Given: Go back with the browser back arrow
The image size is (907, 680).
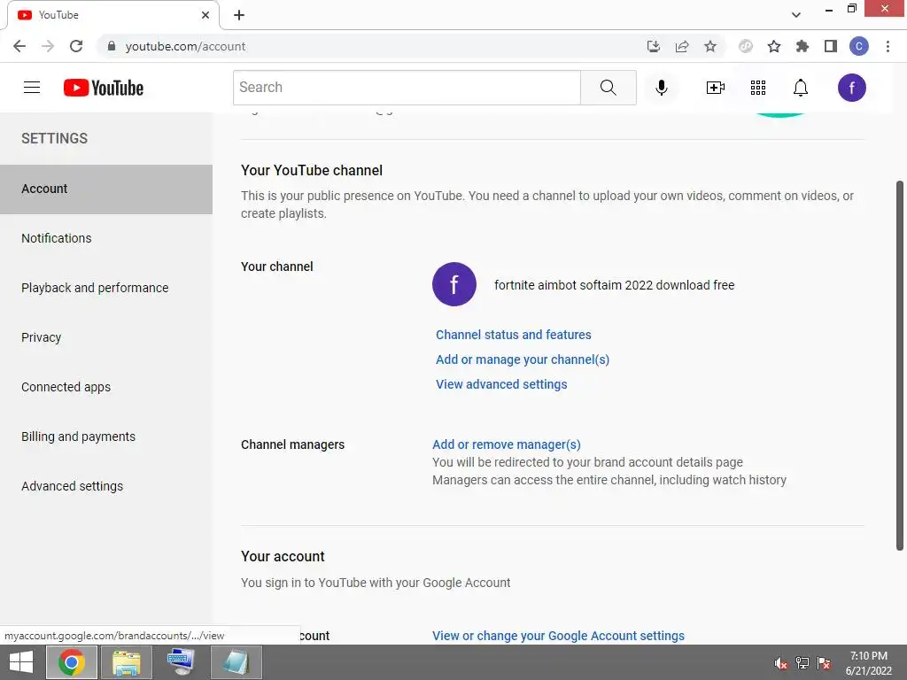Looking at the screenshot, I should click(19, 46).
